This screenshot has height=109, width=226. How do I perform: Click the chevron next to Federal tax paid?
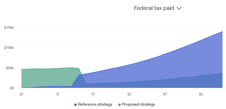coord(179,8)
